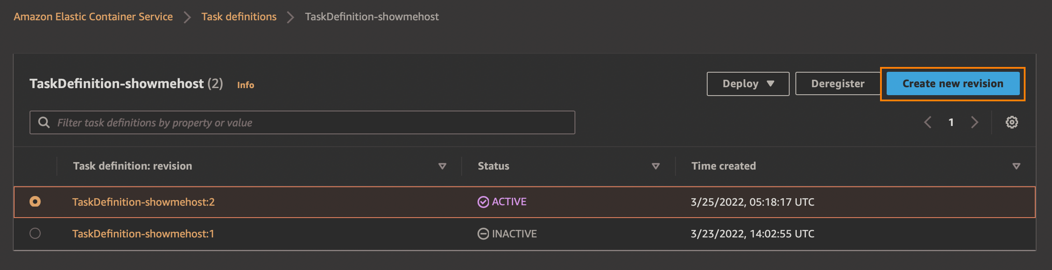
Task: Go to next page chevron
Action: pyautogui.click(x=974, y=122)
